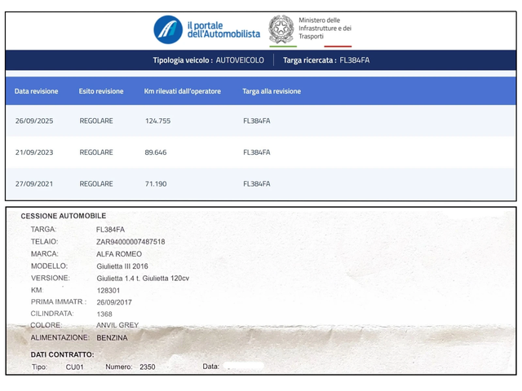The width and height of the screenshot is (522, 391).
Task: Click the Italian Republic emblem icon
Action: point(281,29)
